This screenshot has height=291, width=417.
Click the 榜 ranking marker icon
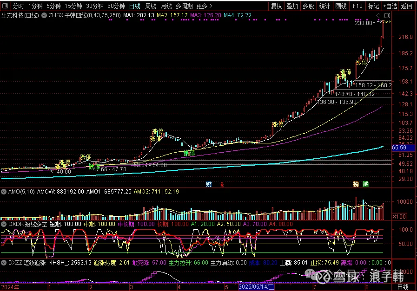[356, 184]
